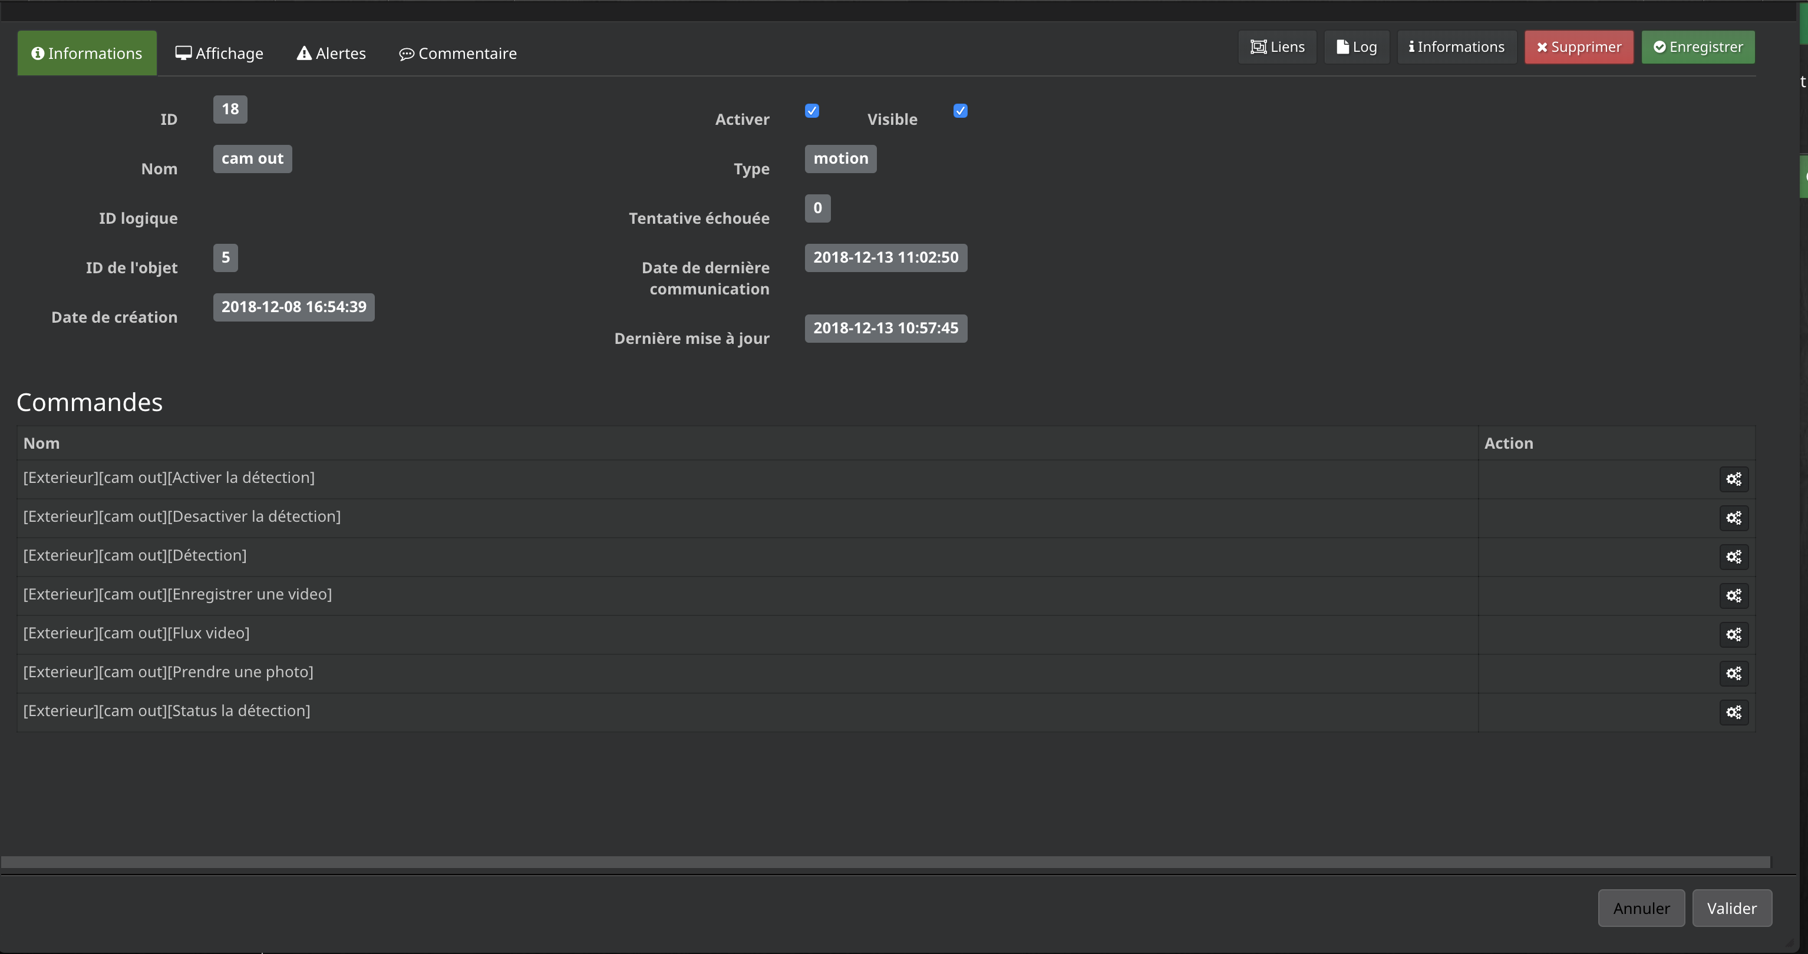This screenshot has height=954, width=1808.
Task: Click the Annuler button
Action: 1642,909
